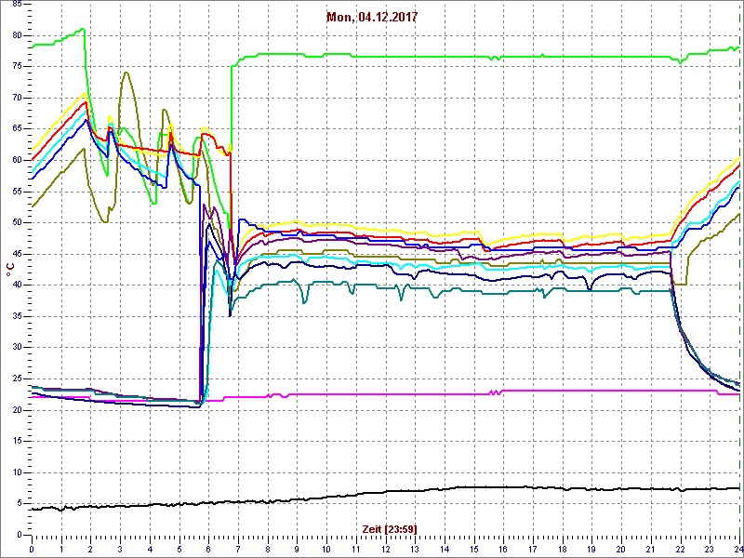Click the x-axis hour label 0

coord(32,548)
